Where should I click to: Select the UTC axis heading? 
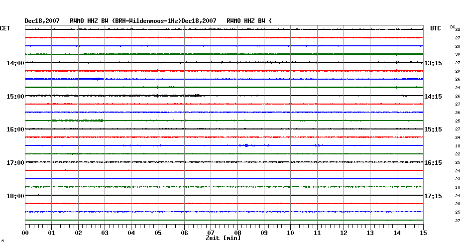[436, 28]
